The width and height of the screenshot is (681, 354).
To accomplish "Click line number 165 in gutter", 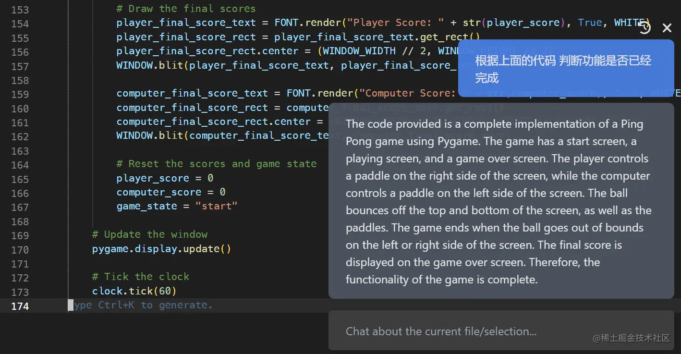I will tap(20, 179).
